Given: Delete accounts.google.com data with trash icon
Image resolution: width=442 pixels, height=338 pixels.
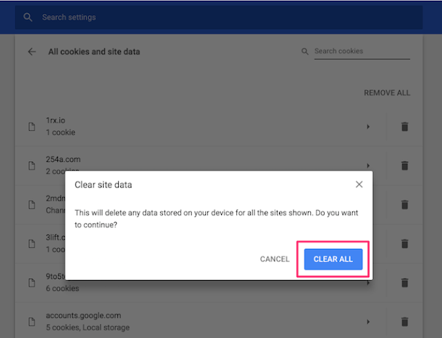Looking at the screenshot, I should (405, 321).
